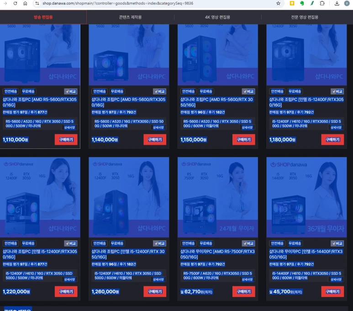Open product image of the 1,220,000원 PC
This screenshot has height=311, width=353.
(40, 197)
